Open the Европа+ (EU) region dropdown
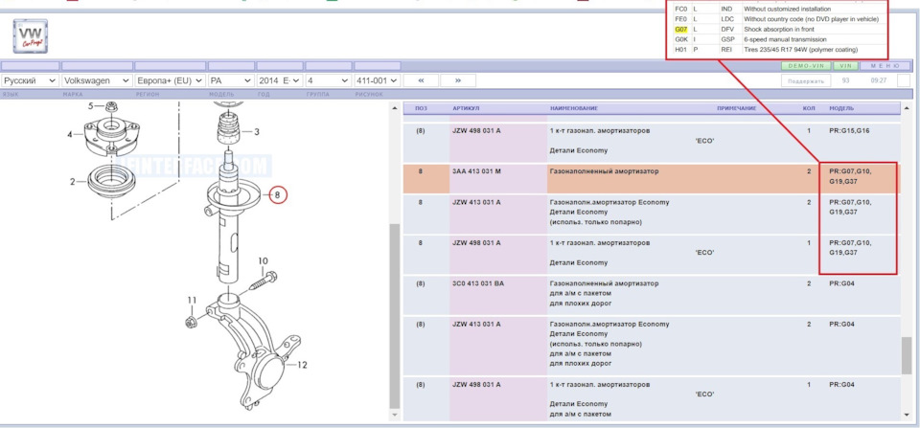Screen dimensions: 920x428 tap(171, 81)
